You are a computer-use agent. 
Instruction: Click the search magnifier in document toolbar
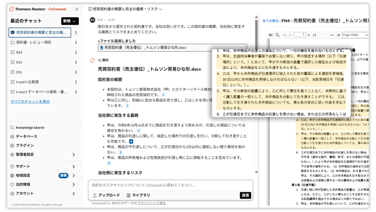278,35
